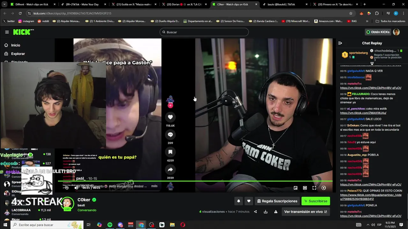Open mateitoTv's TikTok link at 00:16

pyautogui.click(x=370, y=88)
